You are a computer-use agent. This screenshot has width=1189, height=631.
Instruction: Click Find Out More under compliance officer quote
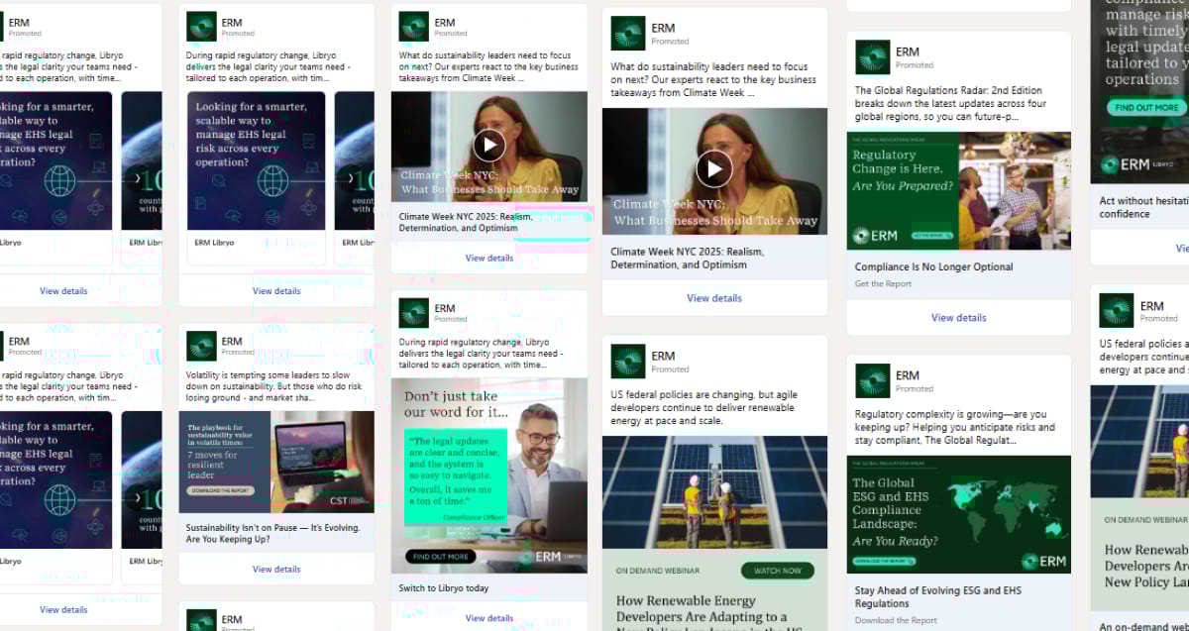point(441,557)
